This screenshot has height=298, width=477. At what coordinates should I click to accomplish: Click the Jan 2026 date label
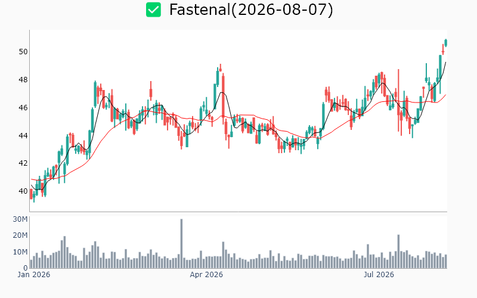(x=34, y=275)
